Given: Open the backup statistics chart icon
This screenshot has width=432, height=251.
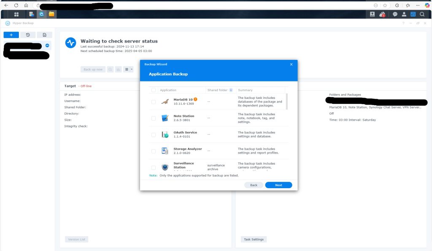Looking at the screenshot, I should pyautogui.click(x=119, y=70).
